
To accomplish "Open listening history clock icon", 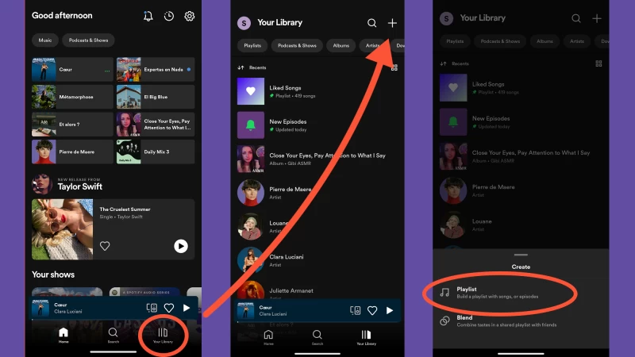I will [x=169, y=16].
